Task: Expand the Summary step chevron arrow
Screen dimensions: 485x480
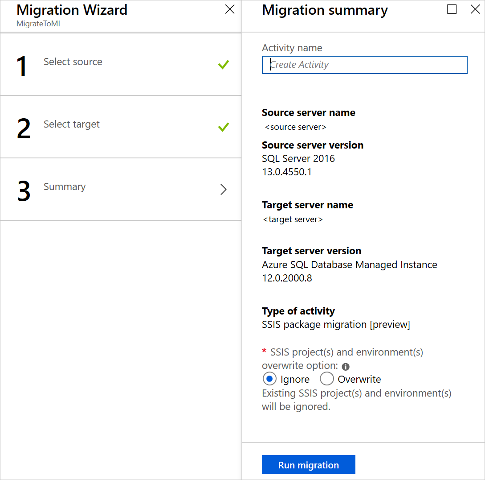Action: tap(223, 189)
